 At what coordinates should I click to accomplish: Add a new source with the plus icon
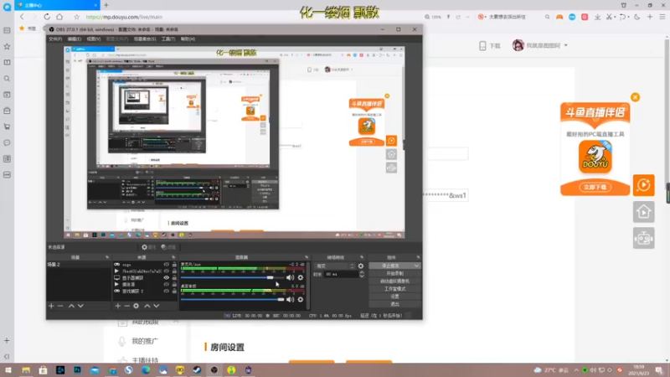point(118,306)
